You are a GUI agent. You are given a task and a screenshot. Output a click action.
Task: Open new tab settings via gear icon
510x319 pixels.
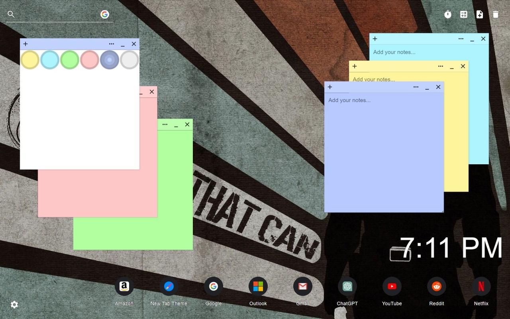click(x=14, y=305)
